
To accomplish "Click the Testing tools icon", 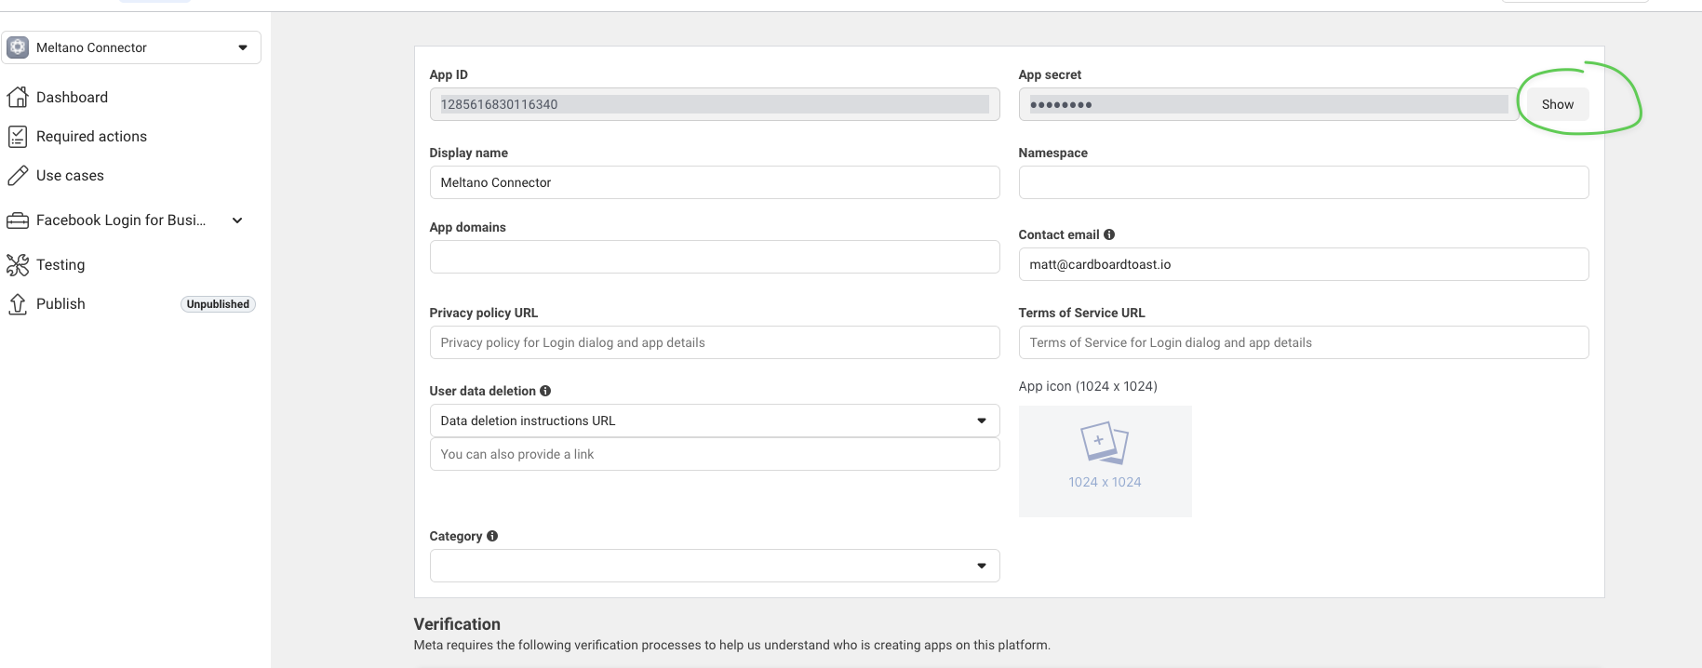I will tap(18, 265).
